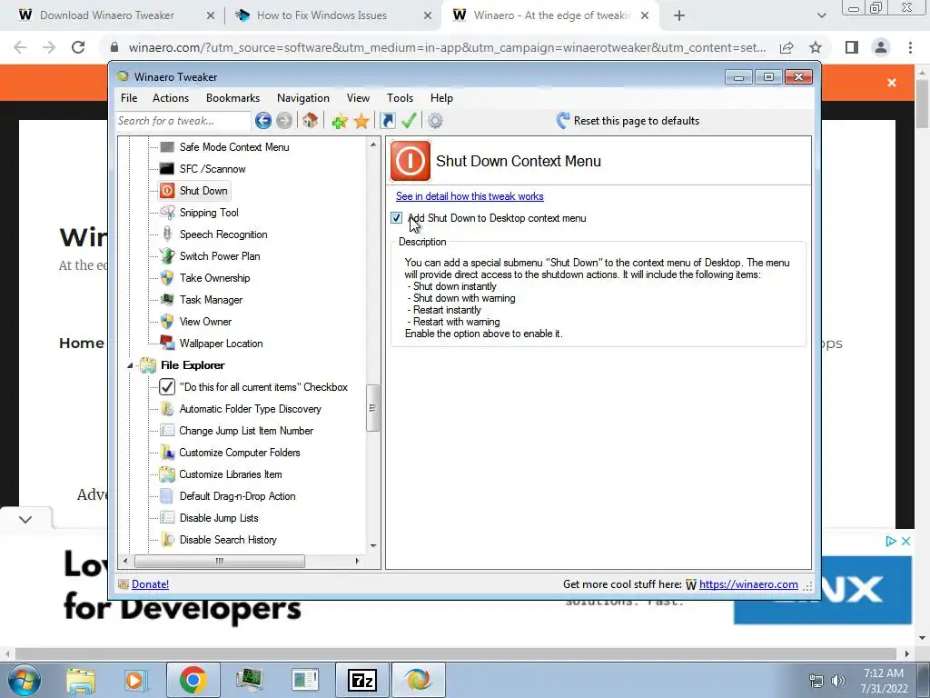Screen dimensions: 930x698
Task: Click the tree panel scroll up arrow
Action: [x=373, y=145]
